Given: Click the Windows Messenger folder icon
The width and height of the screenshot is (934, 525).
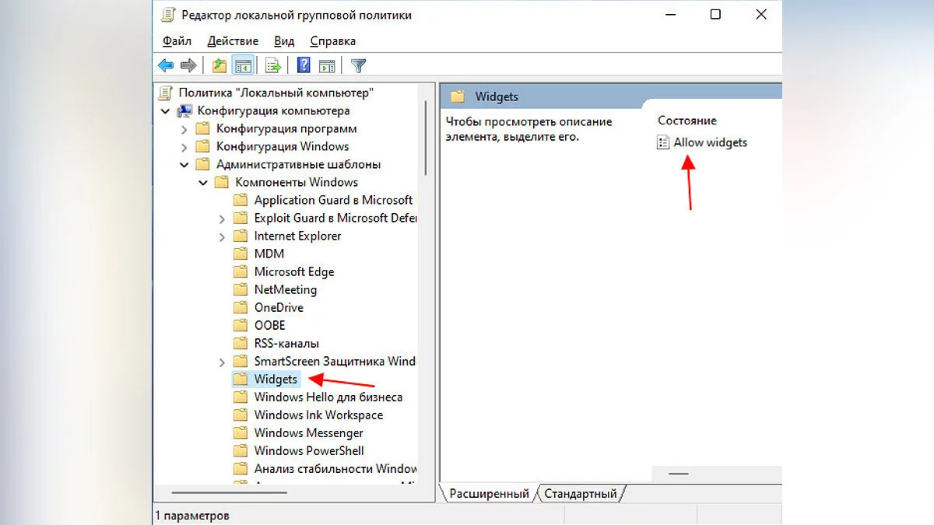Looking at the screenshot, I should (241, 432).
